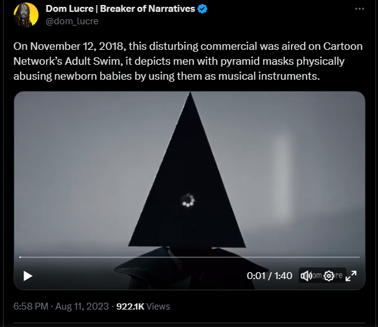Click the Views label text

point(158,306)
